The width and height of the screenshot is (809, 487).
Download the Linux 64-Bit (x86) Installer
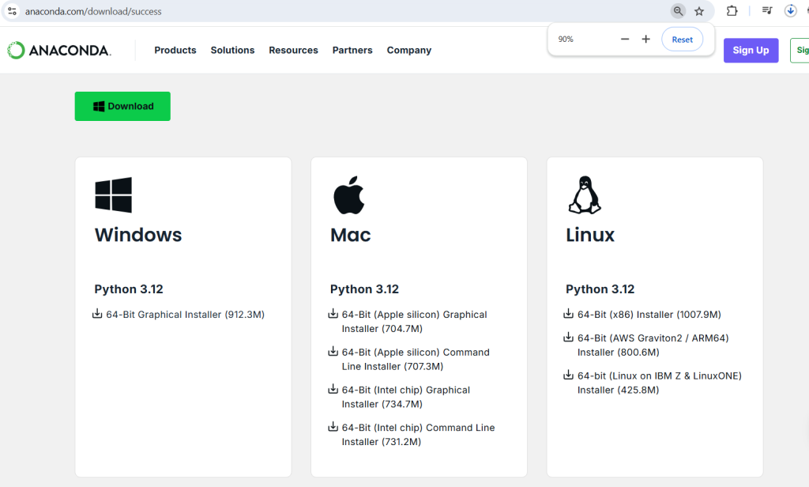pyautogui.click(x=648, y=315)
